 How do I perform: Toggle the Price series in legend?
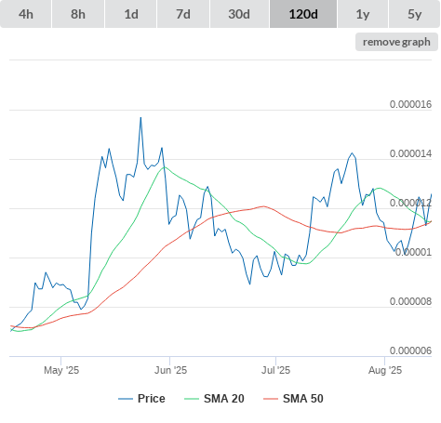tap(152, 399)
